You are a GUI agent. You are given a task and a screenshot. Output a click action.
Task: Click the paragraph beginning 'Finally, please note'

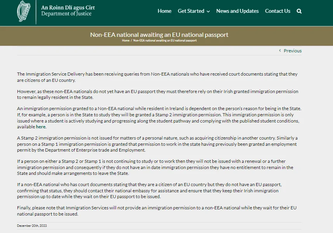[x=157, y=211]
